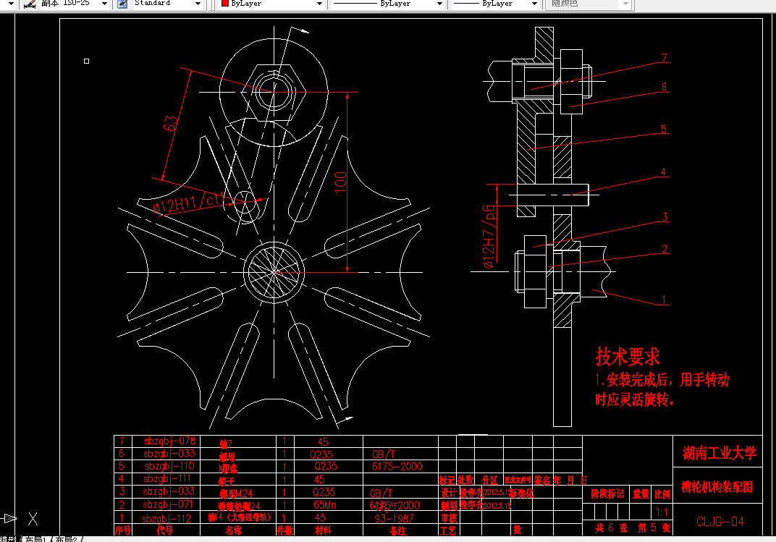Select part code sbzgbj-112
Viewport: 776px width, 542px height.
tap(166, 518)
